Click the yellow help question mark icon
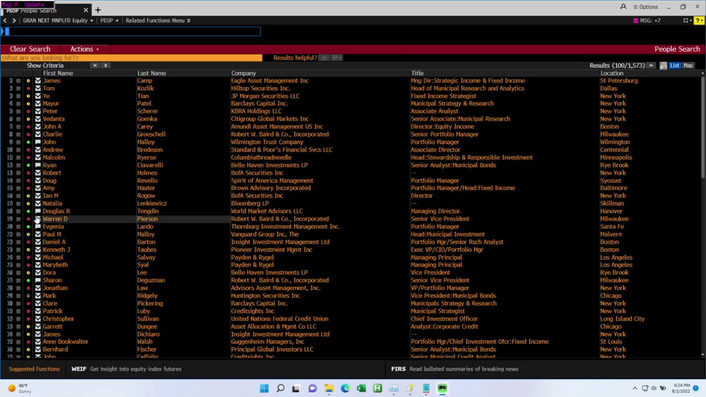Screen dimensions: 706x397 click(698, 20)
